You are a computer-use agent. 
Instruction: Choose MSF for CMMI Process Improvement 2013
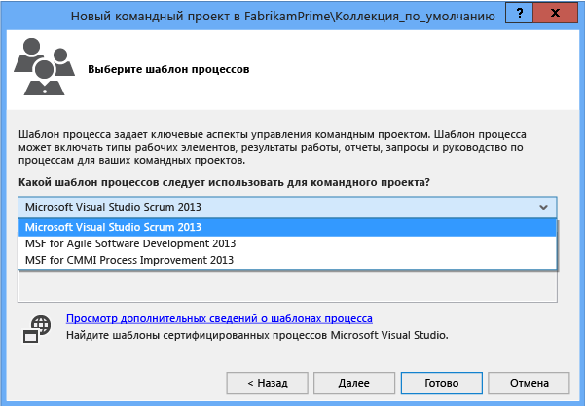tap(287, 260)
